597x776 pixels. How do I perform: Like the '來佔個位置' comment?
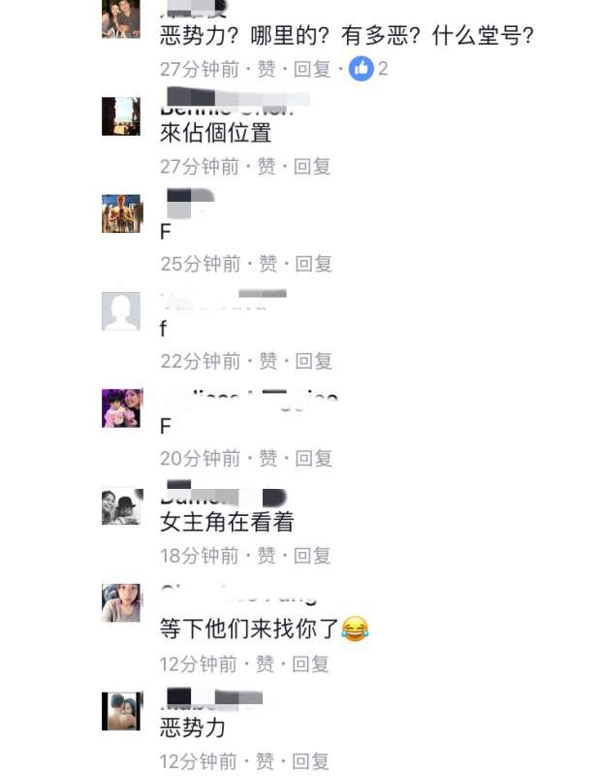point(267,166)
